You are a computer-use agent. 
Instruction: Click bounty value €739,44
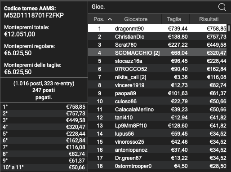(x=178, y=29)
